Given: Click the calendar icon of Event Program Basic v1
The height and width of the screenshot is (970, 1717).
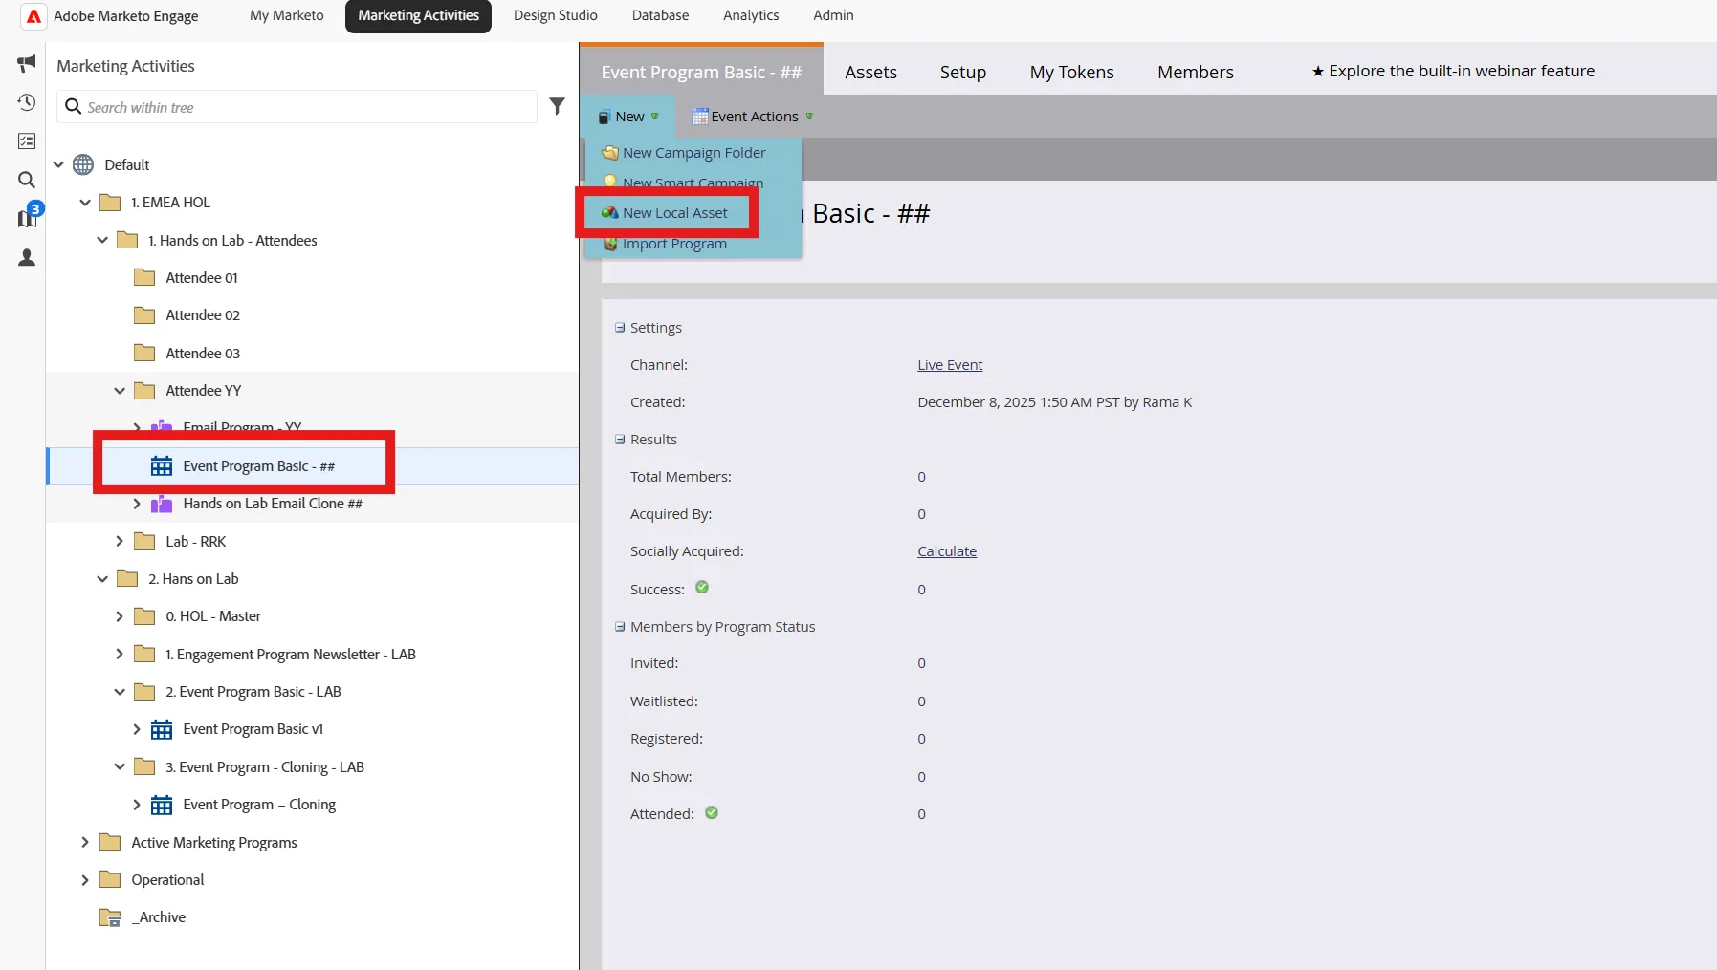Looking at the screenshot, I should pos(162,729).
